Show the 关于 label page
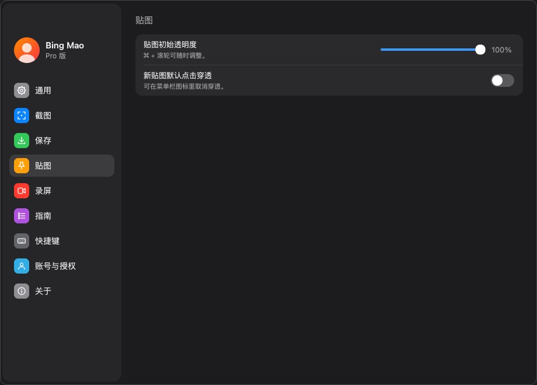Viewport: 537px width, 385px height. pyautogui.click(x=43, y=291)
